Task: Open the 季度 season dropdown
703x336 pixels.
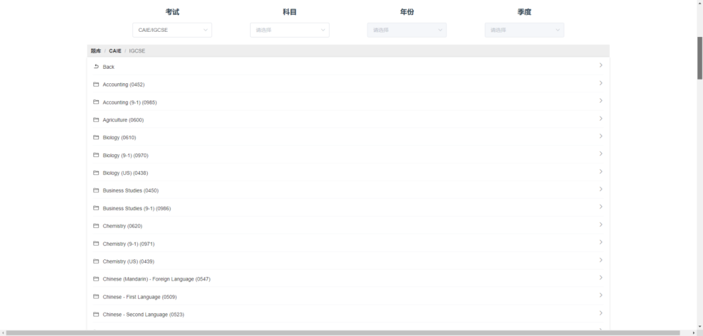Action: [x=524, y=30]
